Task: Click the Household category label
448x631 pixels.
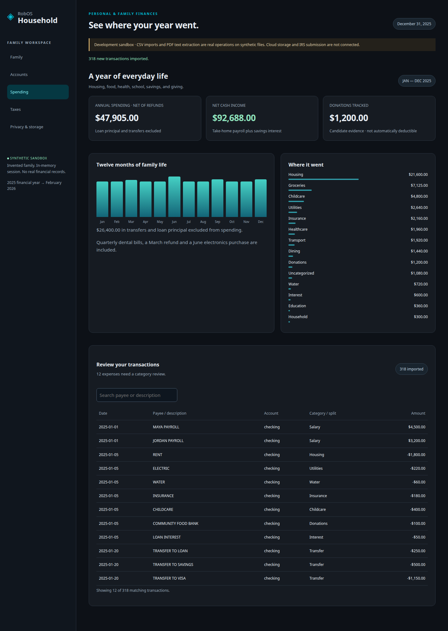Action: [x=298, y=317]
